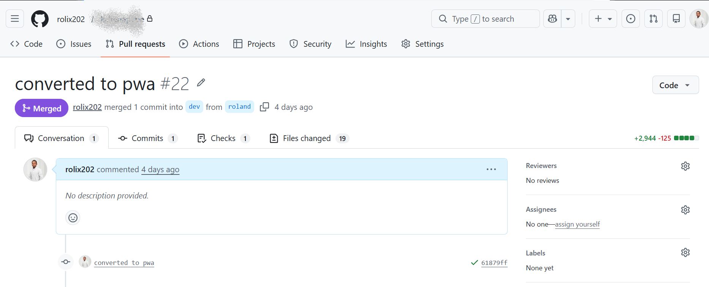Open the dev base branch label

coord(194,107)
